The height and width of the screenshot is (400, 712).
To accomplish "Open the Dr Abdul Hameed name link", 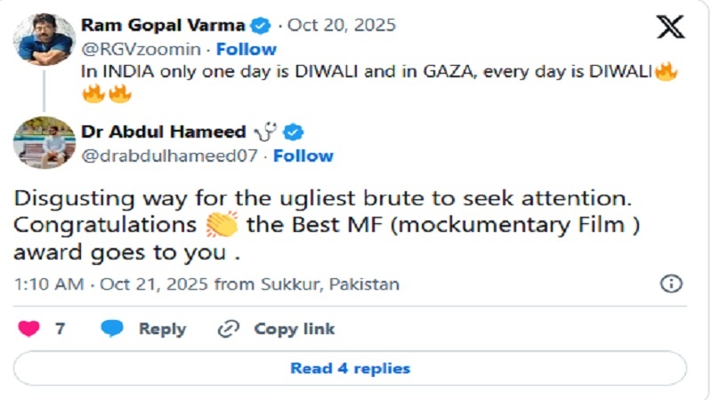I will click(163, 132).
